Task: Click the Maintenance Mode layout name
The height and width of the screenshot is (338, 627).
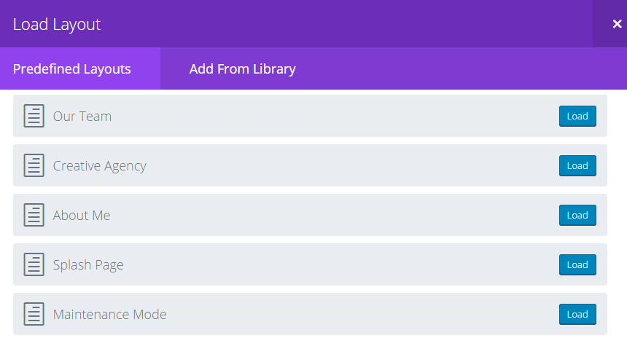Action: pos(109,315)
